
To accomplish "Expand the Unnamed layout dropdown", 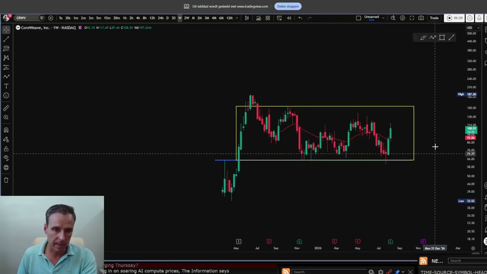I will tap(383, 18).
